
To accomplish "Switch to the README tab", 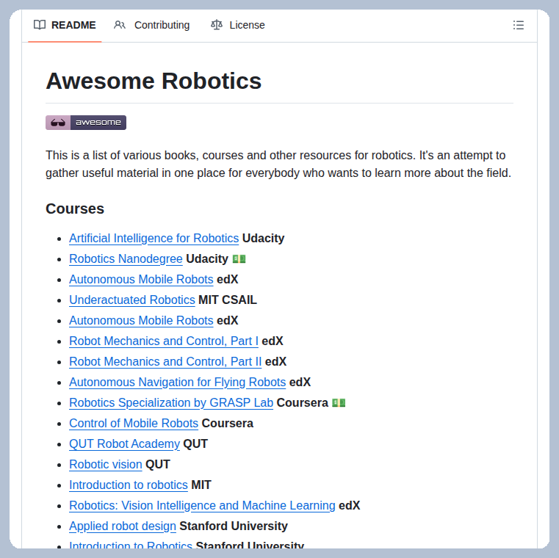I will 65,25.
